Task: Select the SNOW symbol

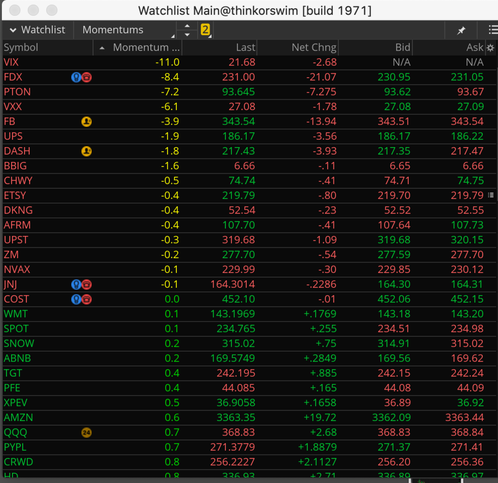Action: point(19,344)
